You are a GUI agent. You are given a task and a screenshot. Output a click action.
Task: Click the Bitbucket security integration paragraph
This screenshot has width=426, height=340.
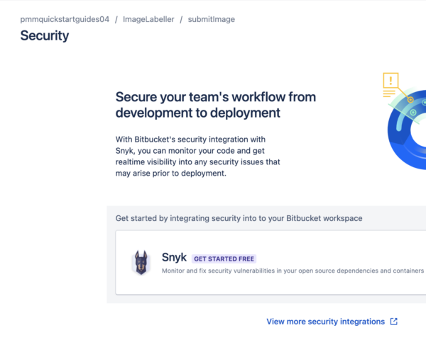click(x=197, y=157)
